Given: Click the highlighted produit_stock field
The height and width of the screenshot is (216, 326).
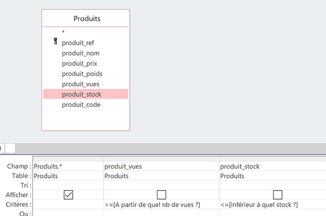Looking at the screenshot, I should tap(86, 94).
